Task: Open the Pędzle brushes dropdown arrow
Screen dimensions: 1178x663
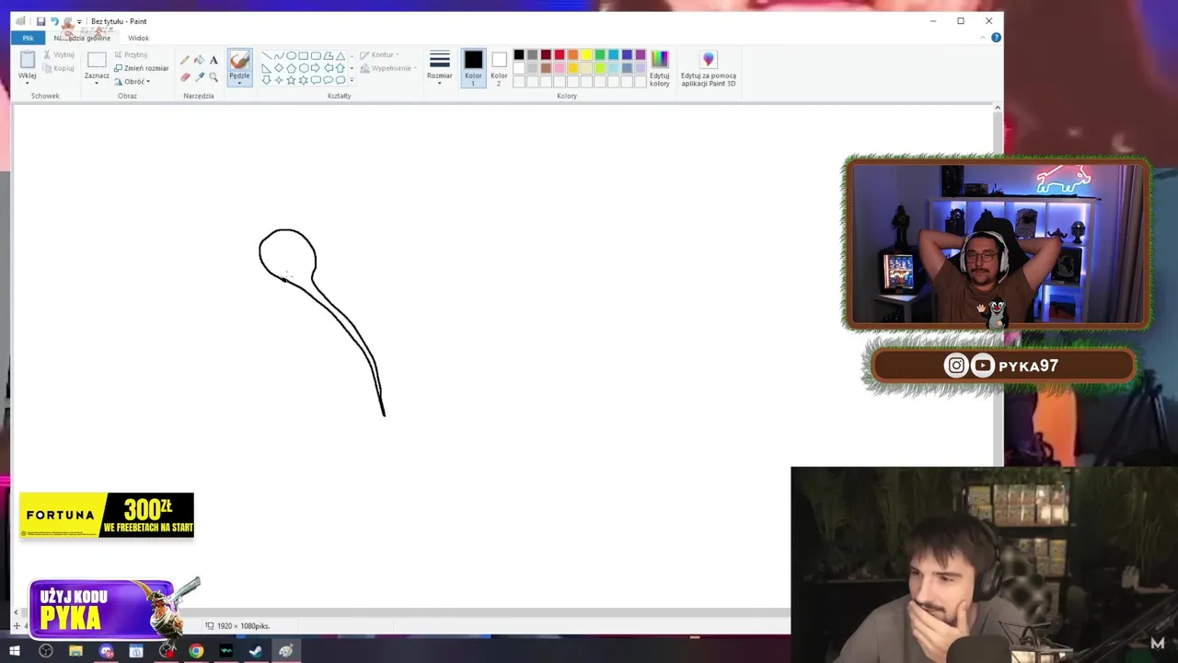Action: (x=239, y=83)
